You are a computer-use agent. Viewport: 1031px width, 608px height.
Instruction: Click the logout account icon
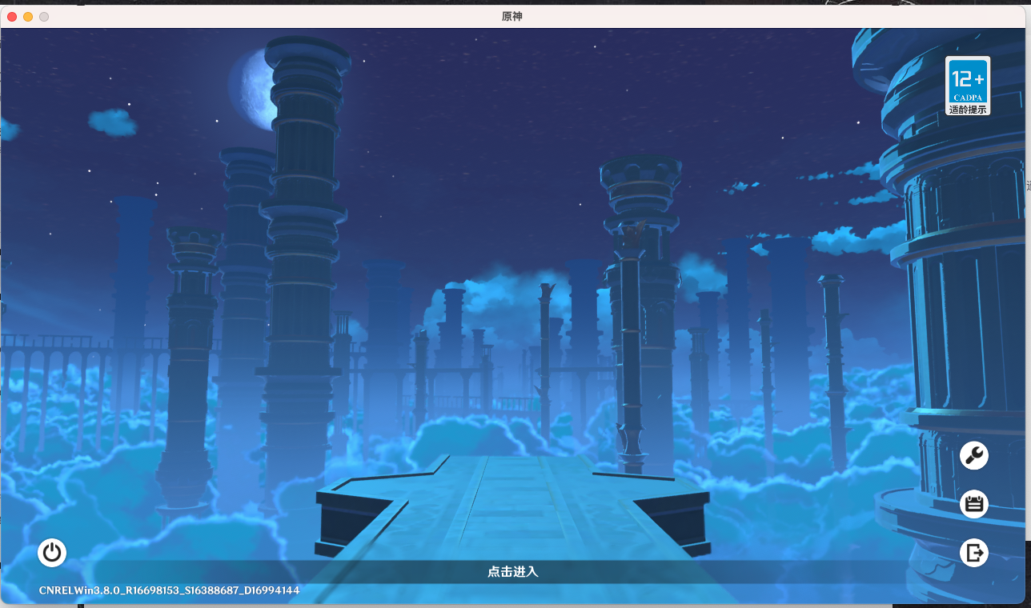click(x=973, y=553)
